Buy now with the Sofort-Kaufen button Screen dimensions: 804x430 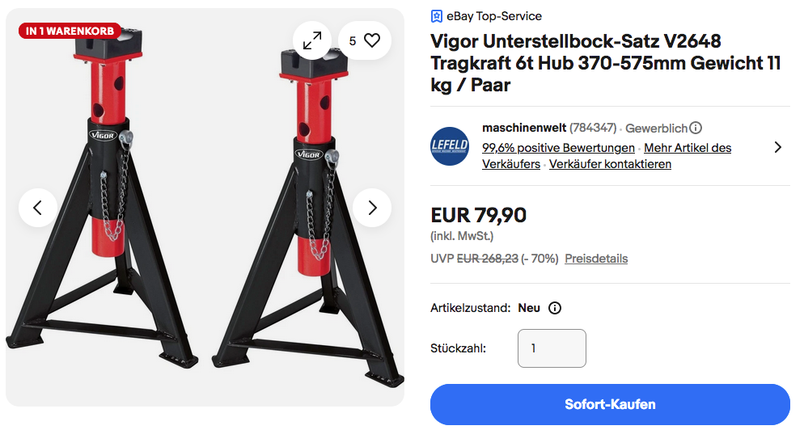pos(610,404)
